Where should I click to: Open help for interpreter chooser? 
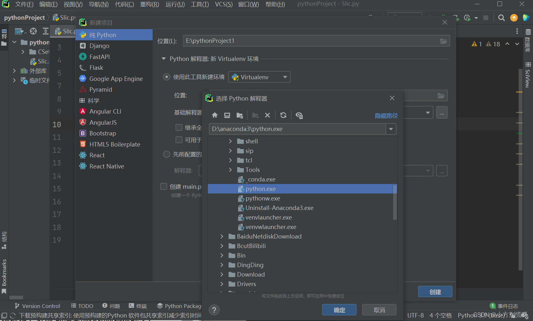click(x=214, y=310)
